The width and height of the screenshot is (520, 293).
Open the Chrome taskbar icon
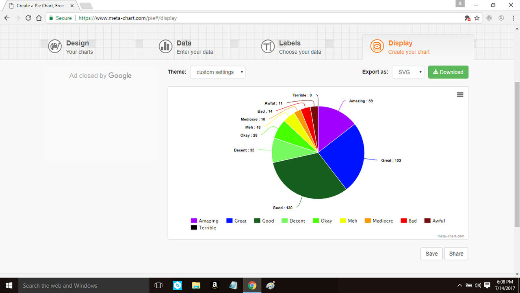(x=252, y=285)
